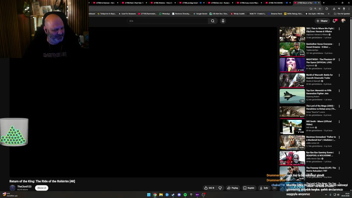Open weather widget showing 11°C
Viewport: 352px width, 198px height.
click(10, 195)
